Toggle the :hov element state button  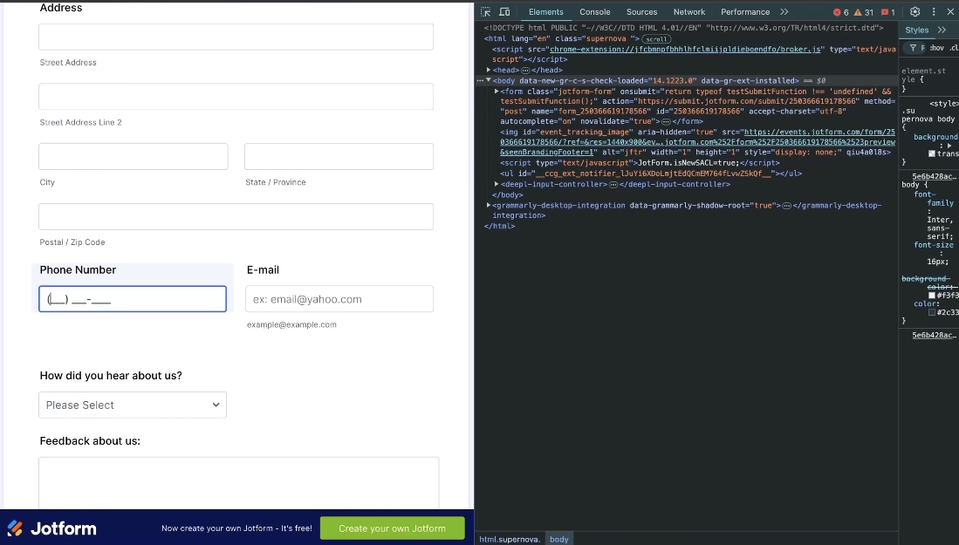(935, 48)
